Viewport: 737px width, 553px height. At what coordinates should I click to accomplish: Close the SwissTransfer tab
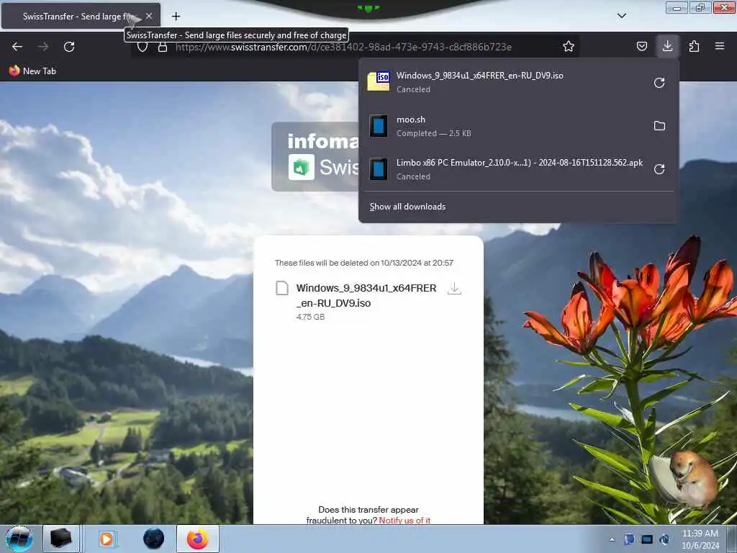point(149,16)
